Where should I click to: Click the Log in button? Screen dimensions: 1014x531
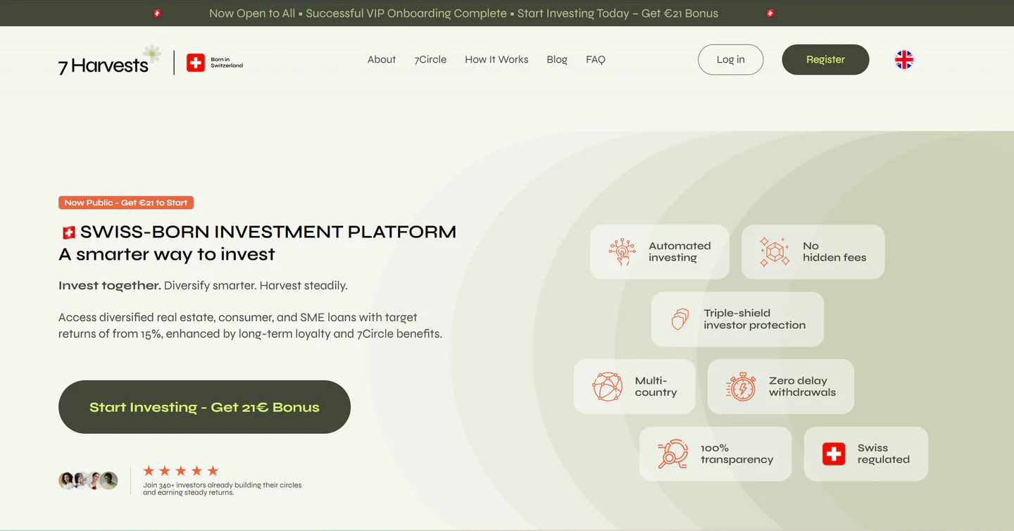(731, 60)
